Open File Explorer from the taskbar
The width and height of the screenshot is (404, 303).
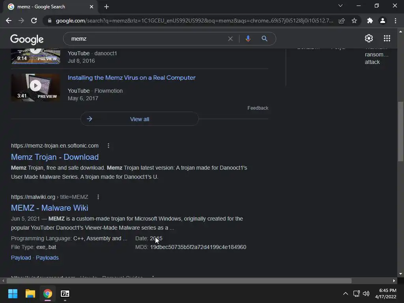click(30, 294)
